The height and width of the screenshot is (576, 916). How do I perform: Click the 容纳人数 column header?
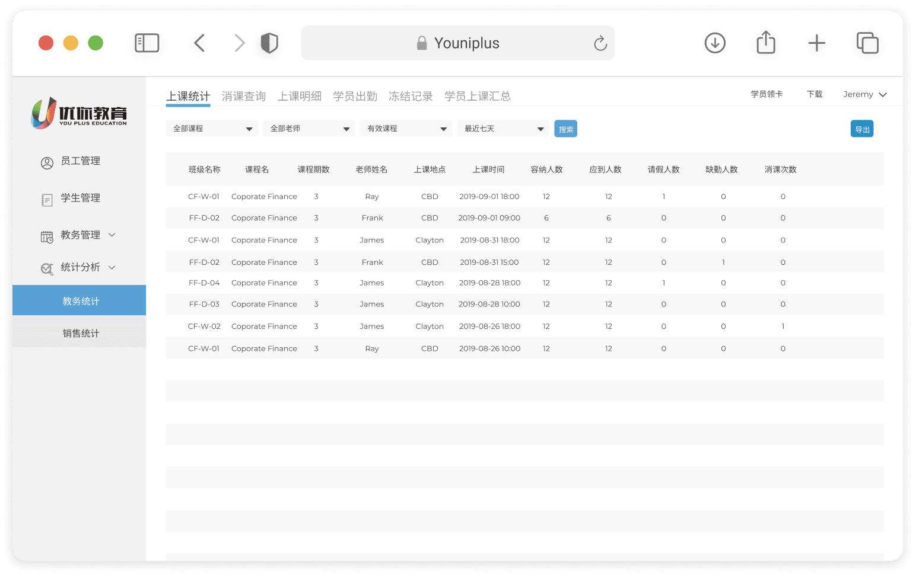click(x=546, y=169)
